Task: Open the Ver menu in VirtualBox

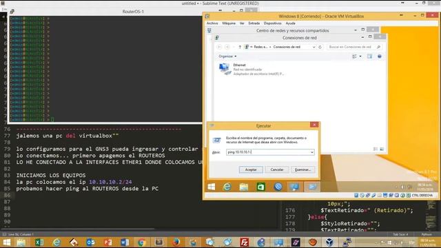Action: 242,23
